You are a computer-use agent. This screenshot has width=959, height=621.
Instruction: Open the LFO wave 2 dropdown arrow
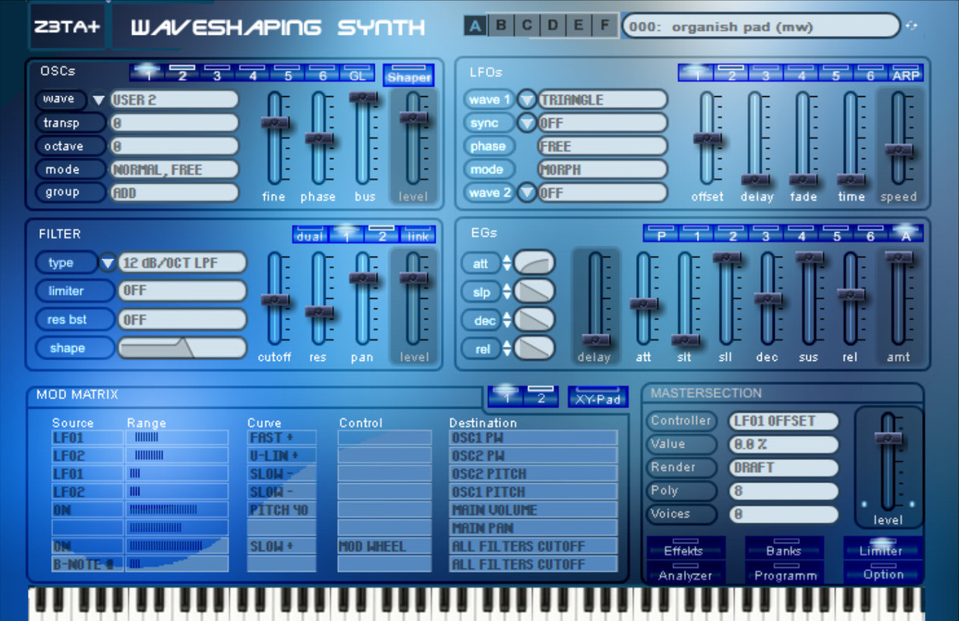tap(527, 193)
